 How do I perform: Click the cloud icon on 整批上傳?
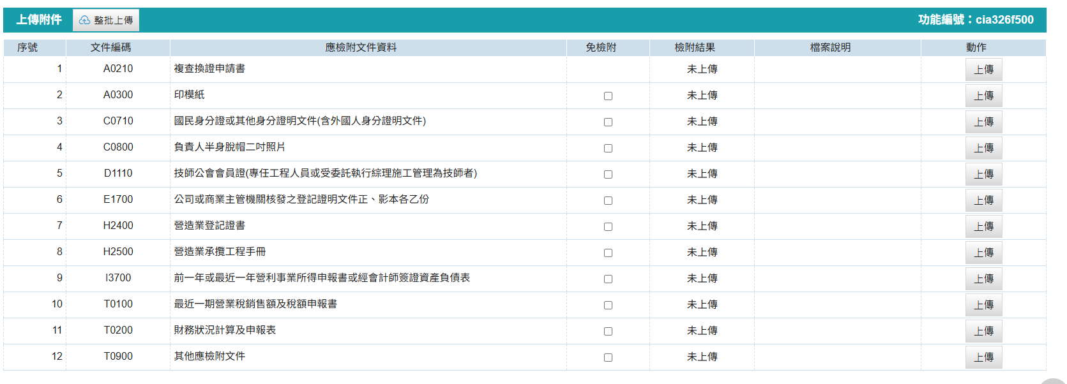84,20
